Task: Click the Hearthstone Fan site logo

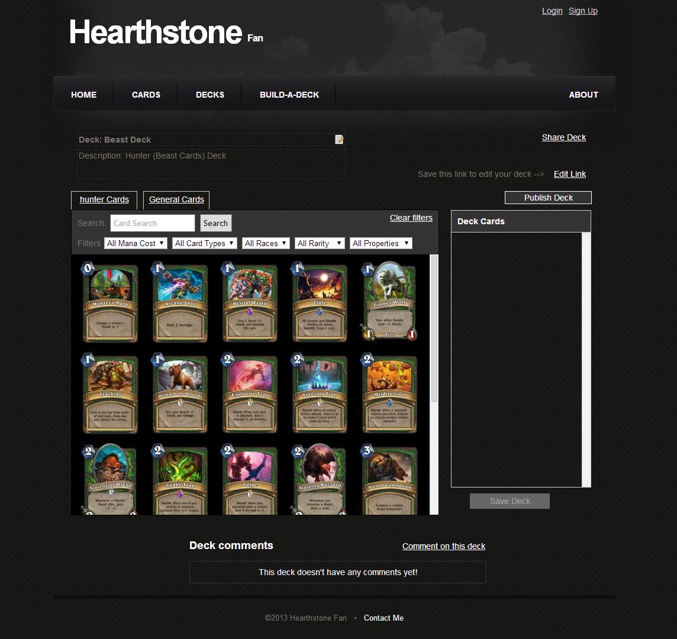Action: click(x=166, y=33)
